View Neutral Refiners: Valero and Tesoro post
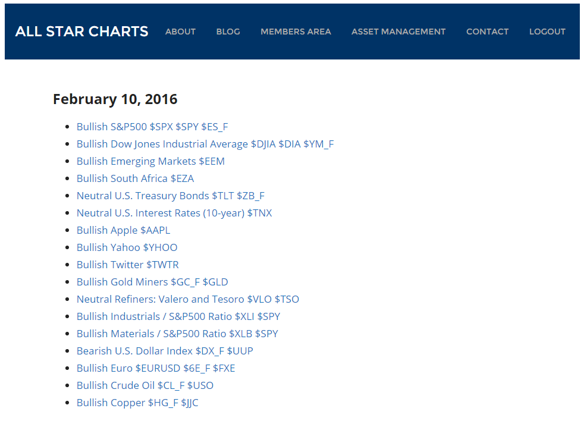The height and width of the screenshot is (427, 584). click(x=188, y=299)
